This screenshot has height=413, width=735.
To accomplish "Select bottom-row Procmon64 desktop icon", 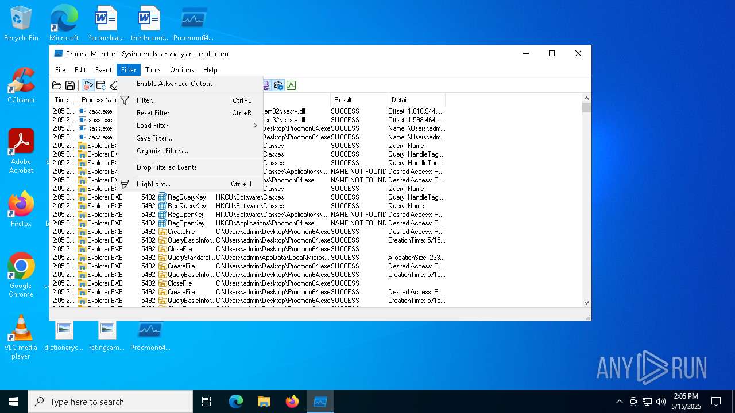I will coord(150,336).
